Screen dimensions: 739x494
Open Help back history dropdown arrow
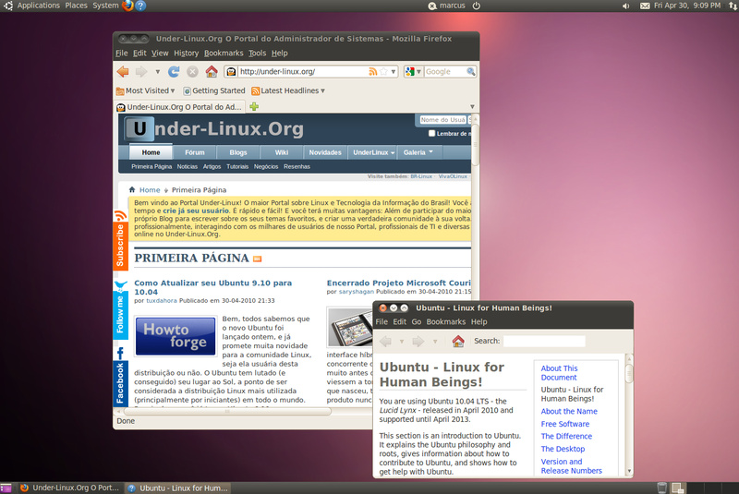(x=402, y=342)
